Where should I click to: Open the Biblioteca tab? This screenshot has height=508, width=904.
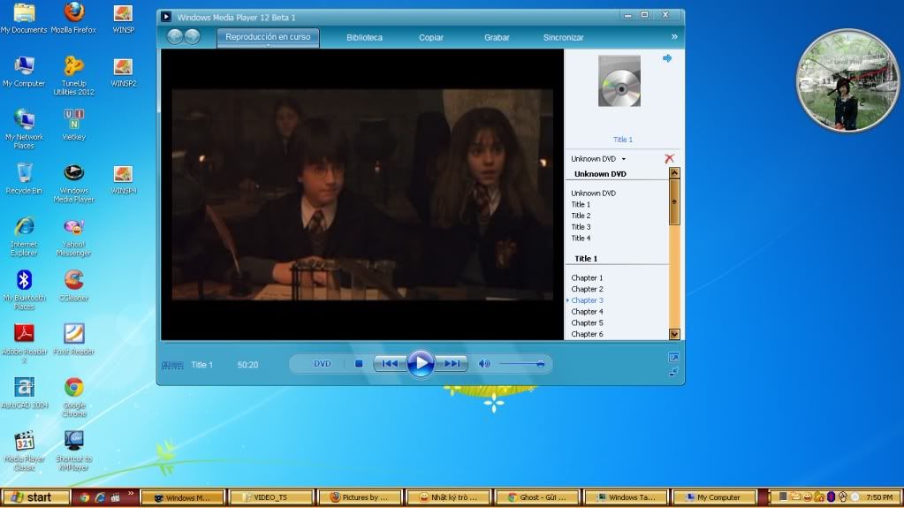point(364,37)
